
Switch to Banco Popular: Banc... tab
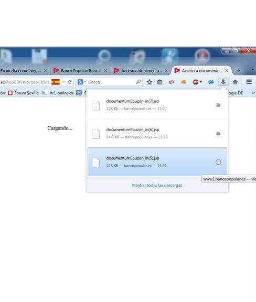(x=81, y=71)
